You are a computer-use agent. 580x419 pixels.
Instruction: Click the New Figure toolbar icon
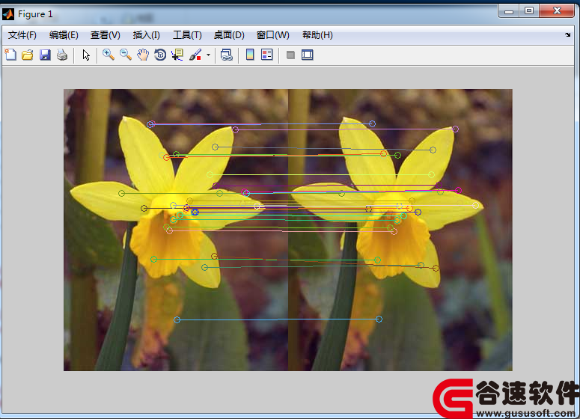coord(10,55)
